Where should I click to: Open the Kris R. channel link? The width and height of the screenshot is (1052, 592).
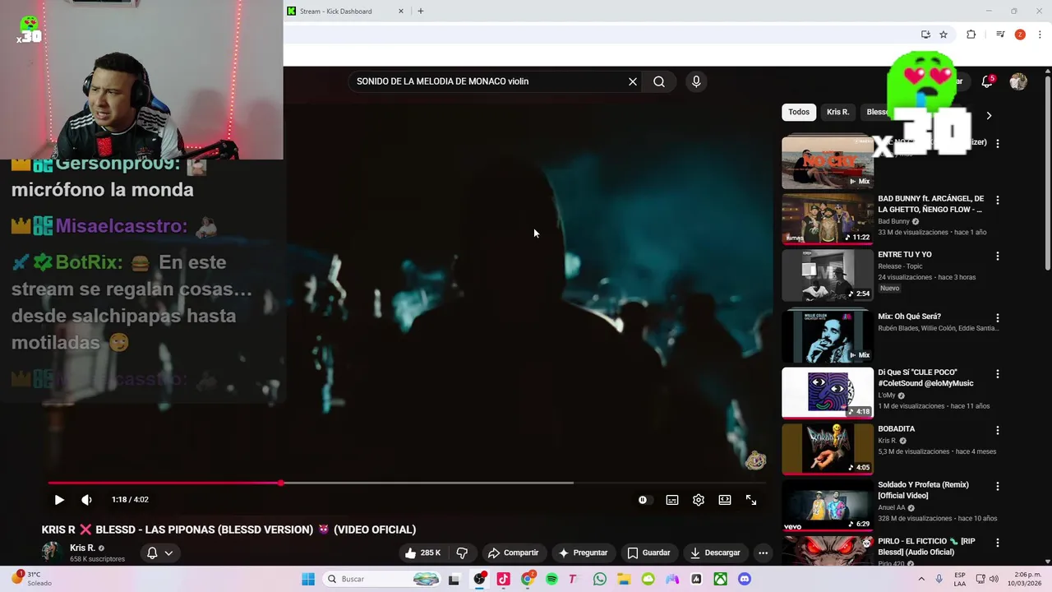[82, 548]
